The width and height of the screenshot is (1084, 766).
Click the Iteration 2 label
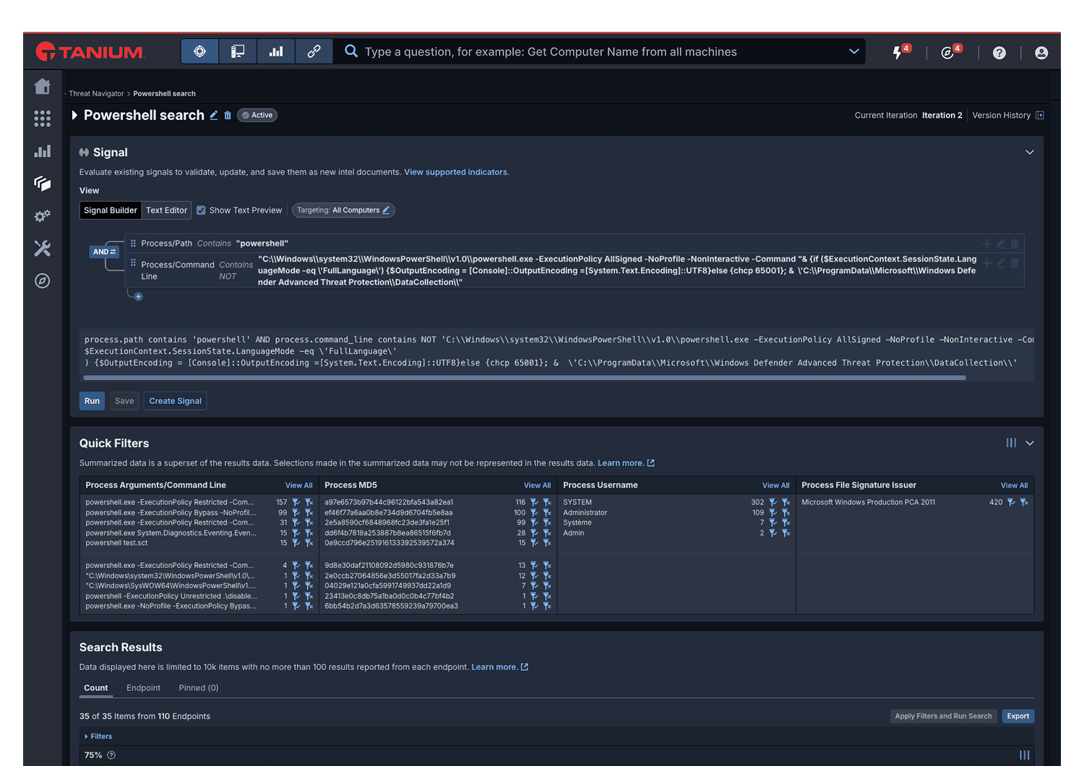942,116
